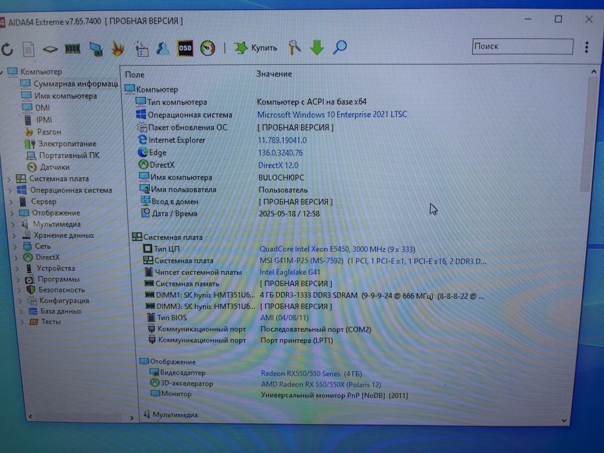Image resolution: width=604 pixels, height=453 pixels.
Task: Expand the Системная плата tree node
Action: (x=9, y=179)
